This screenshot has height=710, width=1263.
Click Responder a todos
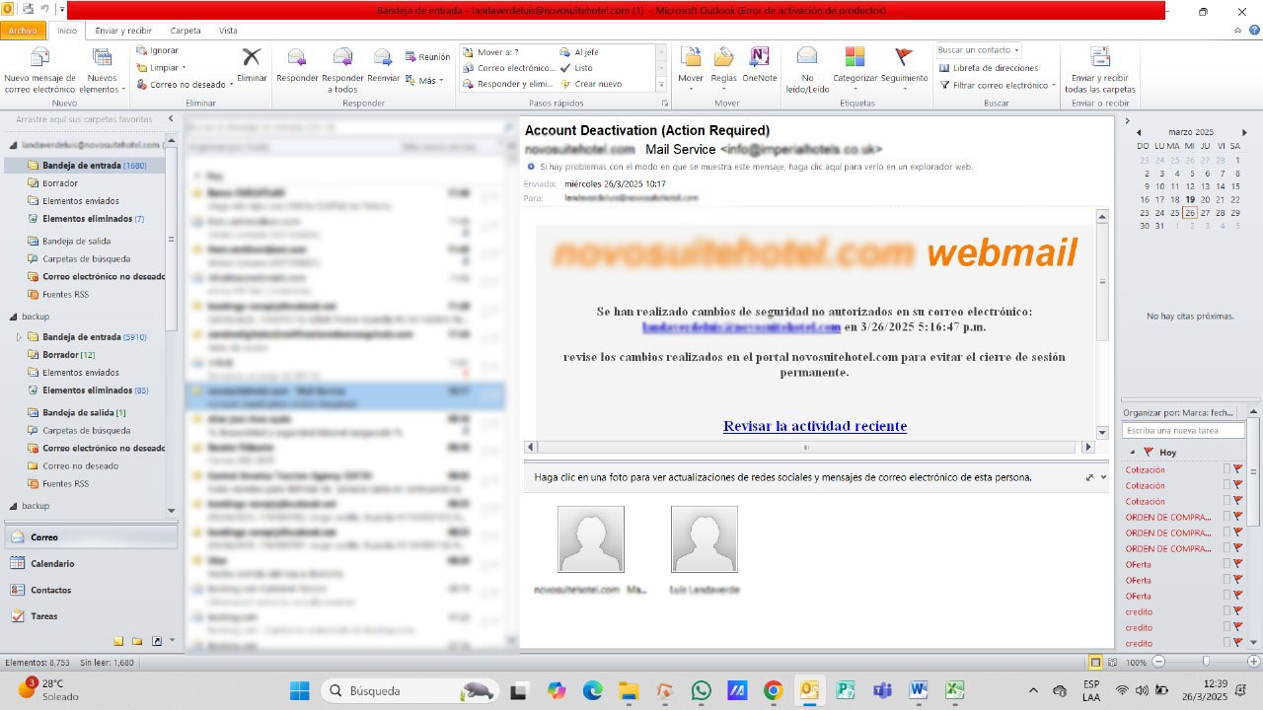[342, 70]
